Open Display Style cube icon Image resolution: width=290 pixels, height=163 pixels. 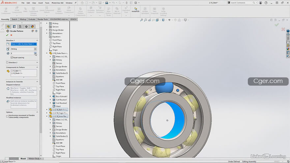163,20
